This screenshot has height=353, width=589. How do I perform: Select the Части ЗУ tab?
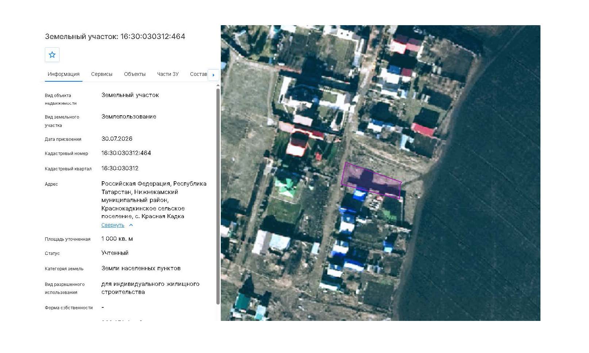tap(168, 74)
